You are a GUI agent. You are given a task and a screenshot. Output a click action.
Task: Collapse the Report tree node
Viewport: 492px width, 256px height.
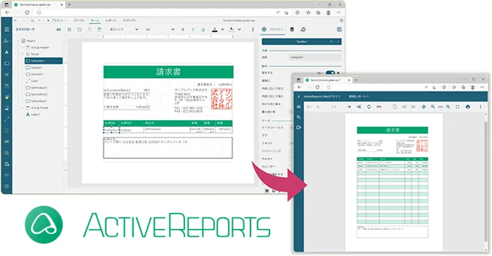click(x=18, y=41)
